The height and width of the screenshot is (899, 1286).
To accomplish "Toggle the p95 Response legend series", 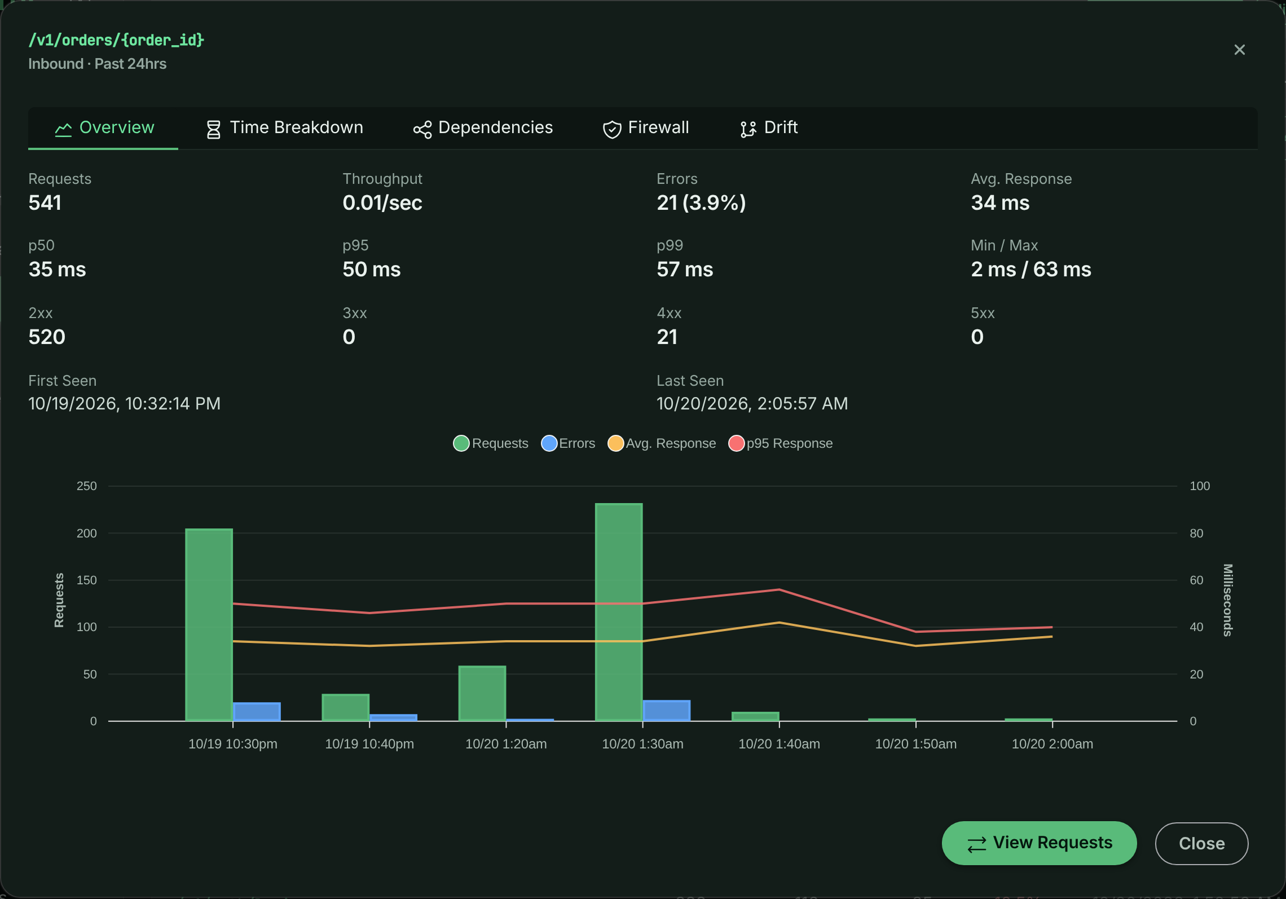I will pyautogui.click(x=781, y=443).
